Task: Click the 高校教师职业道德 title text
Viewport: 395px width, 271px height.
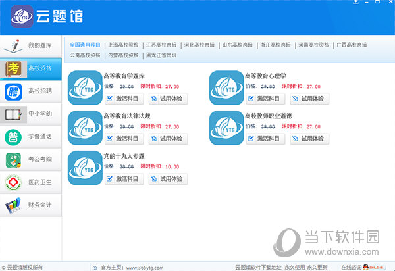Action: pyautogui.click(x=269, y=116)
